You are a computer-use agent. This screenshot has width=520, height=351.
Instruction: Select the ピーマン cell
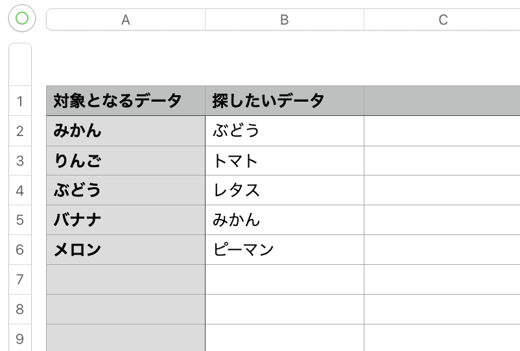tap(285, 250)
